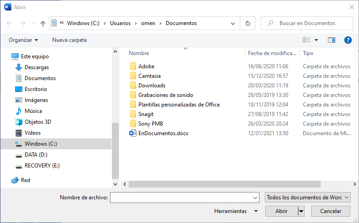Open file type filter Todos los documentos
Screen dimensions: 359x223
[x=308, y=198]
